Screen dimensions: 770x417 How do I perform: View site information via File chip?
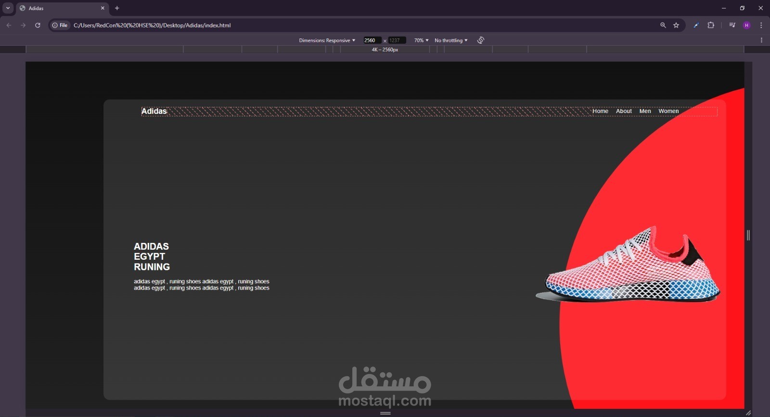pos(60,25)
